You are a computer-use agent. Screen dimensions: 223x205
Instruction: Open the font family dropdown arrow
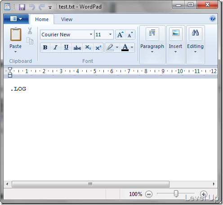(x=91, y=35)
